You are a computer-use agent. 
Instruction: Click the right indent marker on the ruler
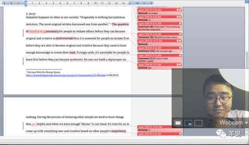(130, 3)
